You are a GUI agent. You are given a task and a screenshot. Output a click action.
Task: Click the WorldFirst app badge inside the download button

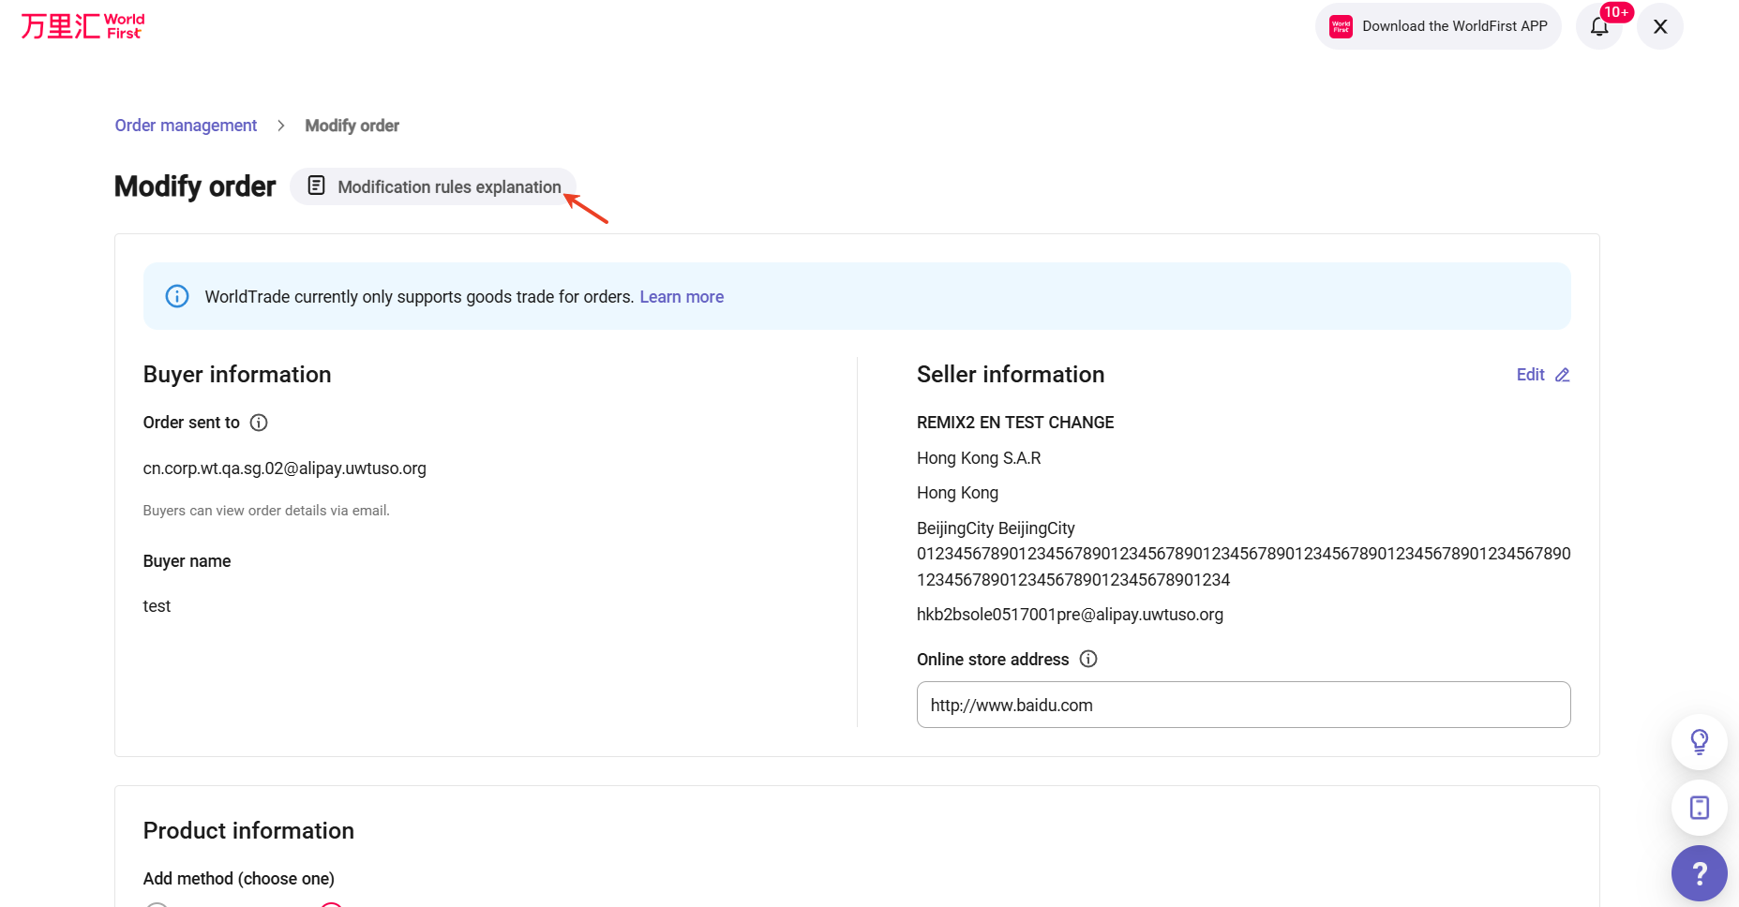(1341, 25)
